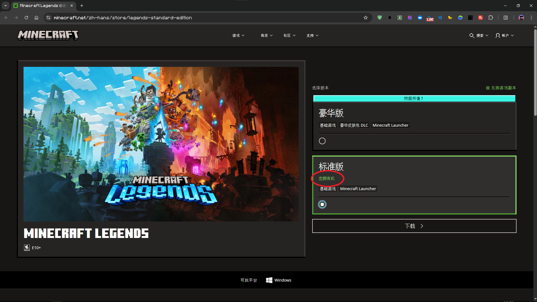Open the 帐户 account dropdown
The image size is (537, 302).
[x=505, y=36]
